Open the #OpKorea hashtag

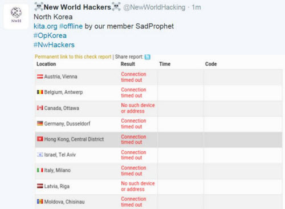[x=50, y=35]
